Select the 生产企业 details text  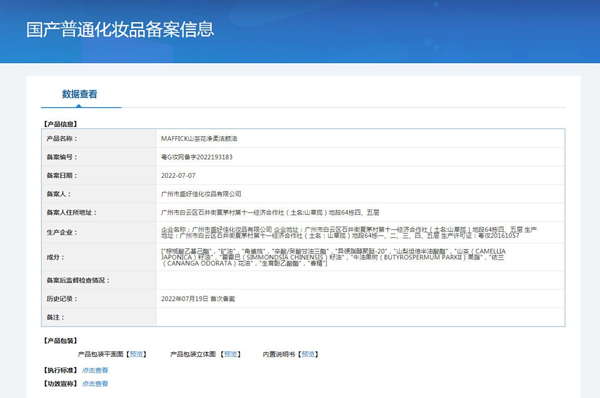coord(349,232)
